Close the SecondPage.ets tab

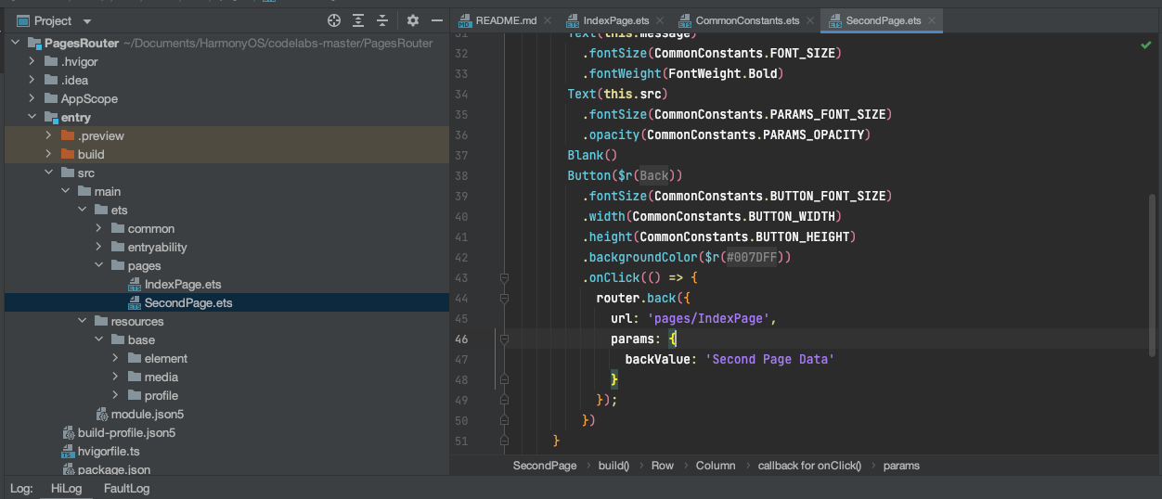tap(932, 20)
